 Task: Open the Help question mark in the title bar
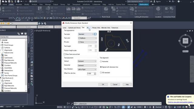179,1
